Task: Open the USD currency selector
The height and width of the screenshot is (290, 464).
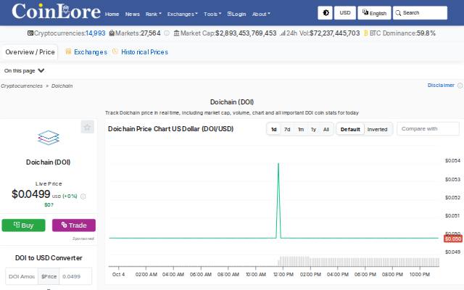Action: [345, 13]
